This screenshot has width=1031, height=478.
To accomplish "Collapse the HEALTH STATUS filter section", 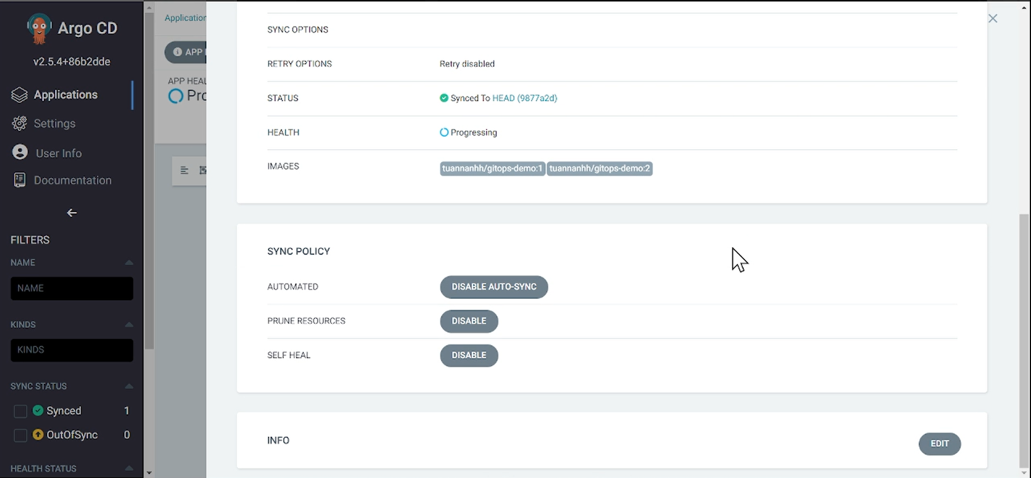I will click(x=129, y=468).
